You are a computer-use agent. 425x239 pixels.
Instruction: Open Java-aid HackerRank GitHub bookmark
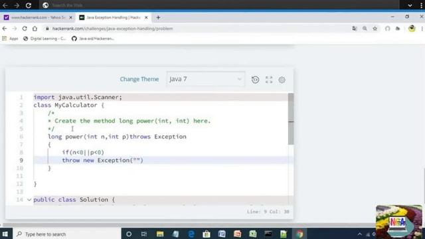[93, 39]
